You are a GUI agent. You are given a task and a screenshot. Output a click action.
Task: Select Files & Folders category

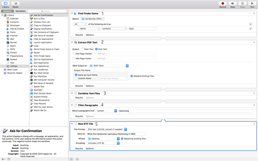tap(17, 29)
